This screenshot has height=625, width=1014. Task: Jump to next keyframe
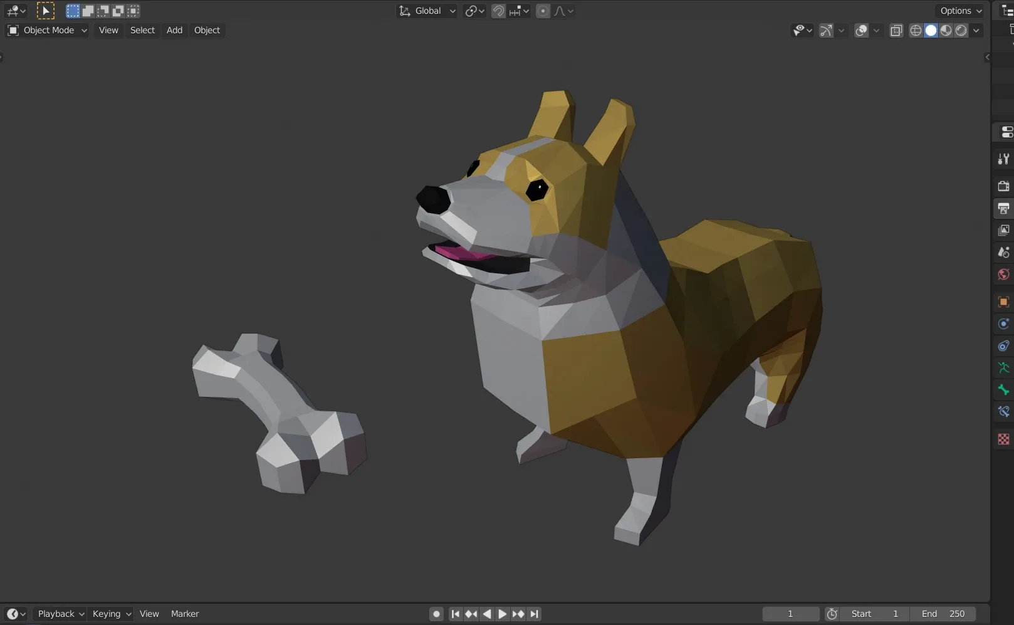[x=518, y=614]
